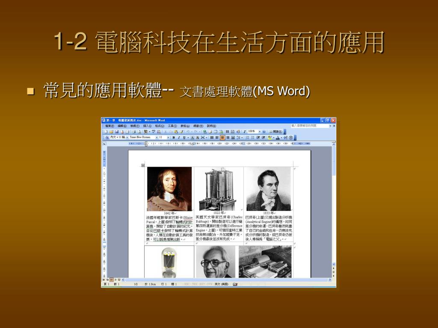Screen dimensions: 438x328
Task: Click the Print icon in Word toolbar
Action: coord(134,132)
